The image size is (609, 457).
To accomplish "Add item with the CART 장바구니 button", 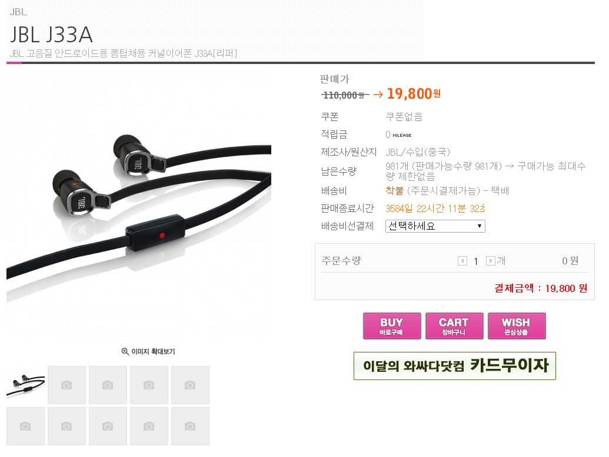I will tap(454, 326).
